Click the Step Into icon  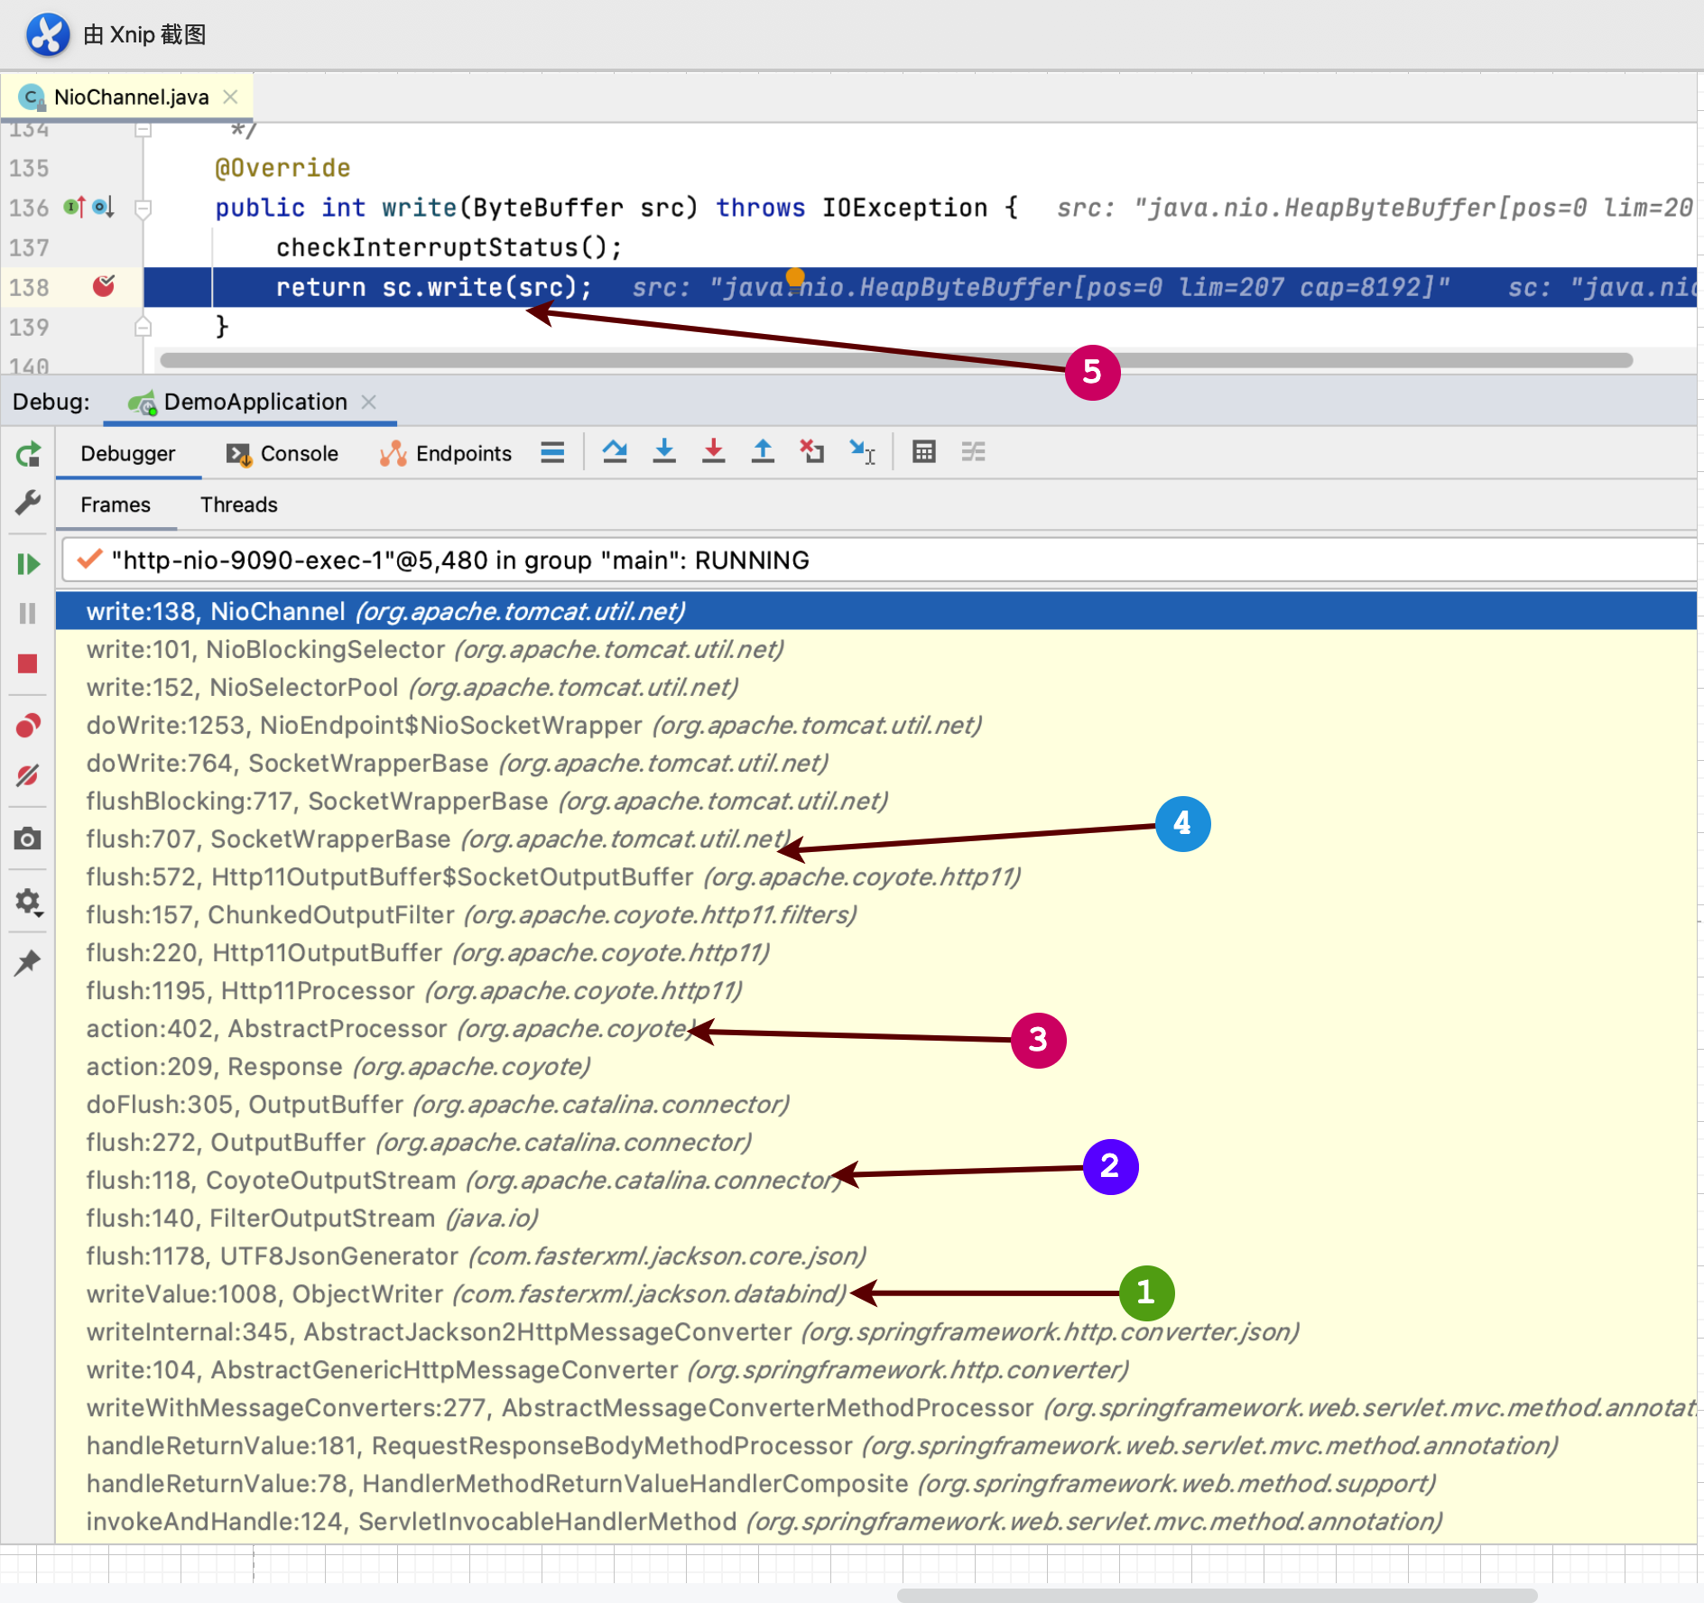[x=664, y=451]
